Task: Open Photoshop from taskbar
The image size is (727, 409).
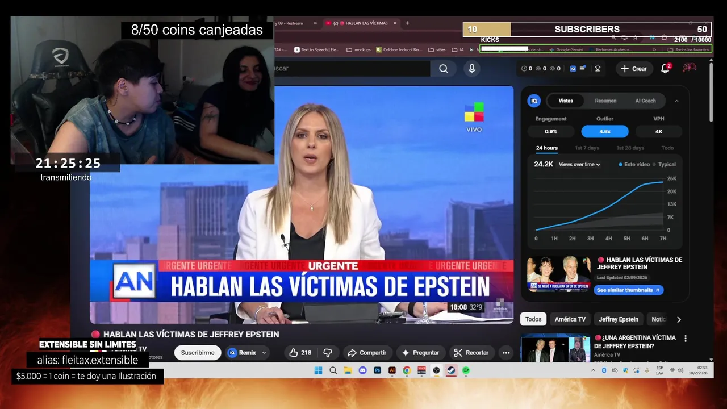Action: [377, 370]
